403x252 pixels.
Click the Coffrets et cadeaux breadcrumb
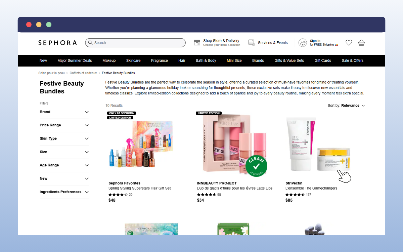coord(83,73)
